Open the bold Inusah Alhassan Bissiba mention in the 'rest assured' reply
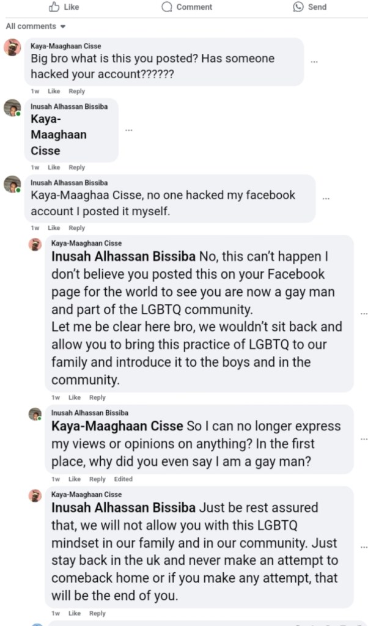The height and width of the screenshot is (626, 368). tap(123, 507)
